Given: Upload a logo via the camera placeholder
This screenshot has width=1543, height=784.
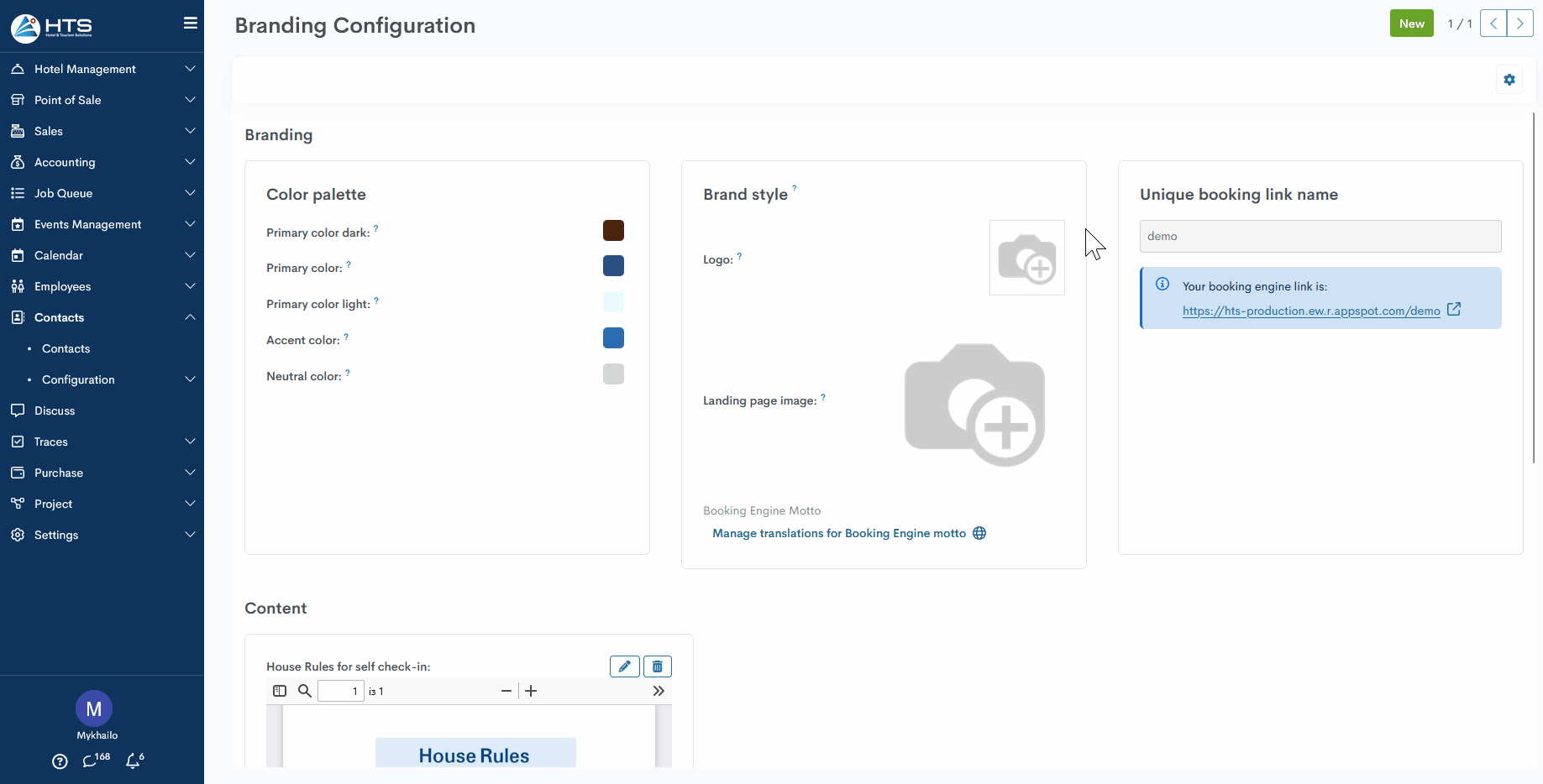Looking at the screenshot, I should coord(1026,258).
